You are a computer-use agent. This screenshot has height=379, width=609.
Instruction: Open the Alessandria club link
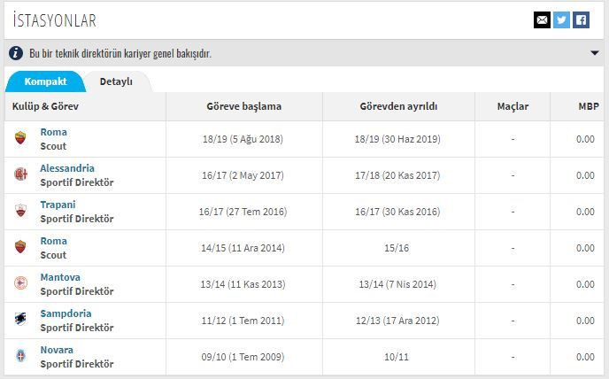point(67,168)
